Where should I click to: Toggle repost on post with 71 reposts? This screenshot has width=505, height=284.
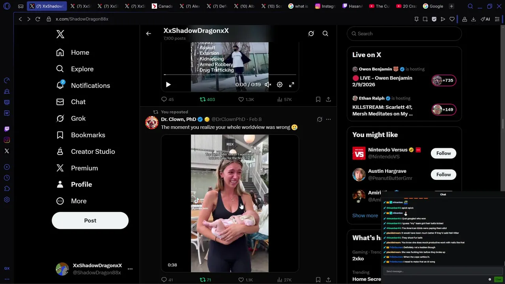[x=206, y=280]
